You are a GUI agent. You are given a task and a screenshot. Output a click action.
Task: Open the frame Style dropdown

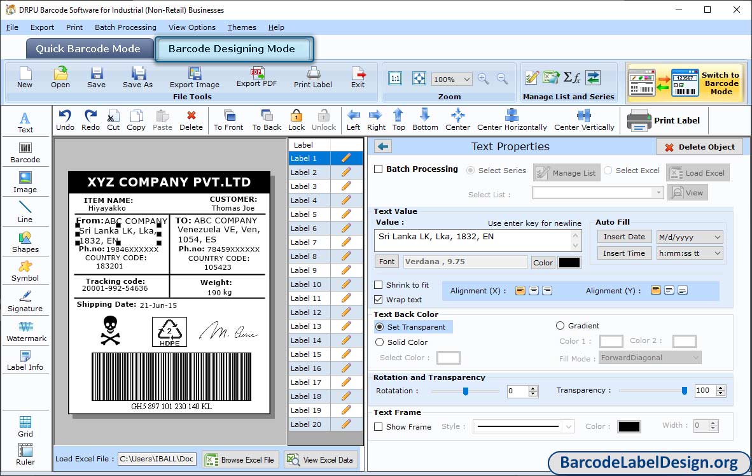click(568, 426)
